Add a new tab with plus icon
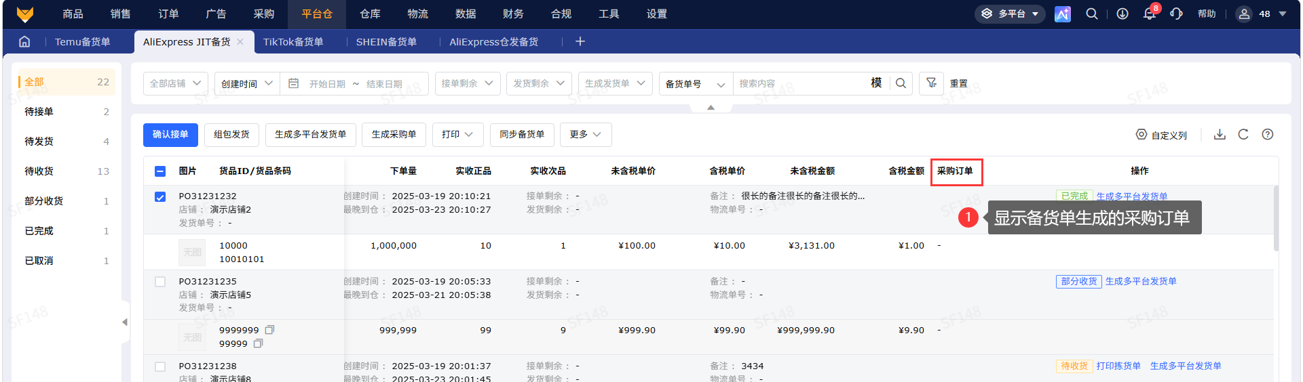Viewport: 1303px width, 382px height. coord(580,41)
